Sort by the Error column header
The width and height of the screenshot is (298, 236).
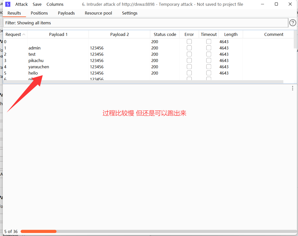pyautogui.click(x=189, y=34)
